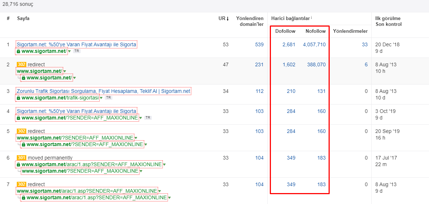Open row 1 Sigortam.net page title link
The width and height of the screenshot is (429, 204).
tap(77, 44)
